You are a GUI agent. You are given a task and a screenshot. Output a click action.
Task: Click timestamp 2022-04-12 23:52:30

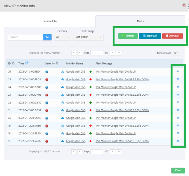tap(29, 133)
